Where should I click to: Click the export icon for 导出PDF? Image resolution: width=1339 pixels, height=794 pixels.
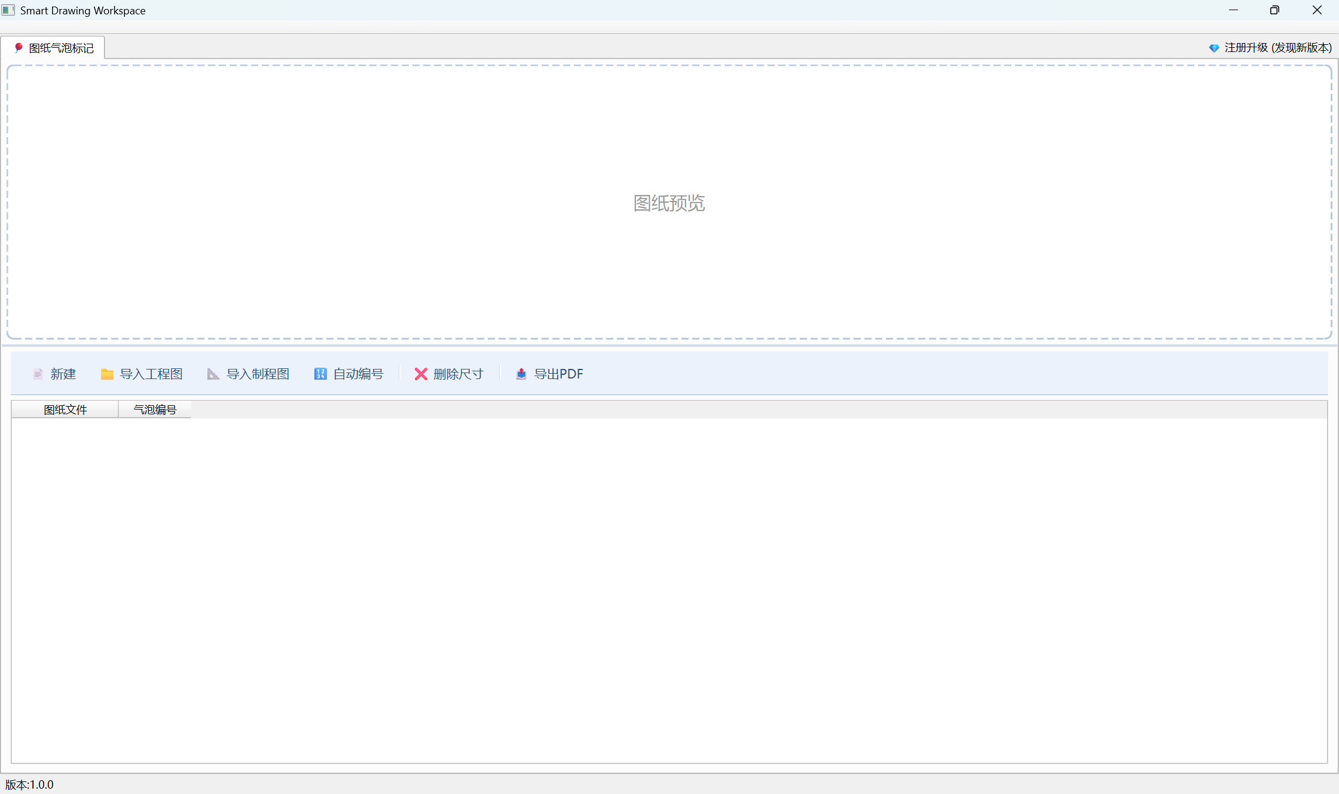pyautogui.click(x=521, y=374)
